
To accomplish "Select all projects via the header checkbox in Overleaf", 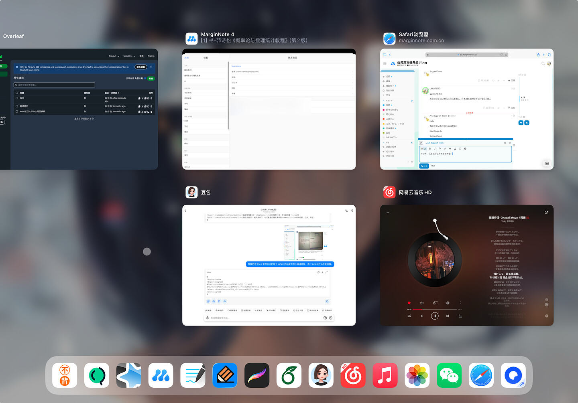I will [17, 93].
